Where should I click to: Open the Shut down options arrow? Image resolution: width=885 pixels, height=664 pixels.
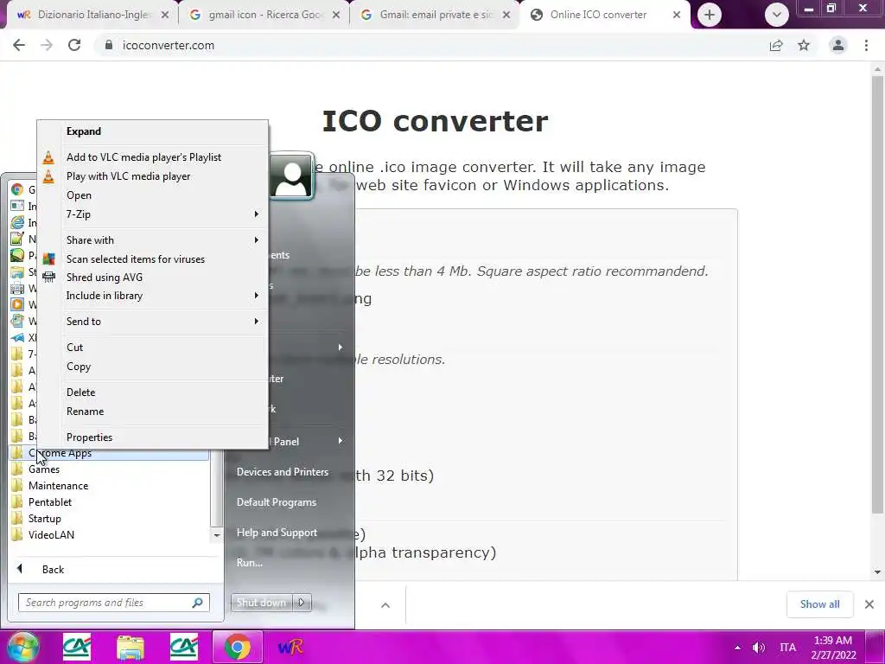[302, 603]
